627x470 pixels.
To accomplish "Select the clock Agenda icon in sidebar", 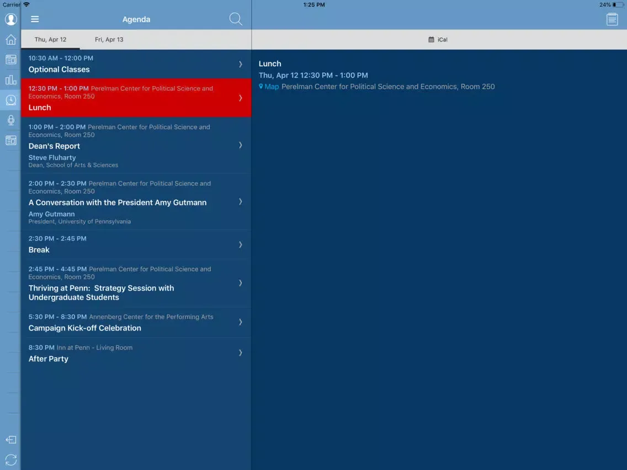I will (11, 100).
